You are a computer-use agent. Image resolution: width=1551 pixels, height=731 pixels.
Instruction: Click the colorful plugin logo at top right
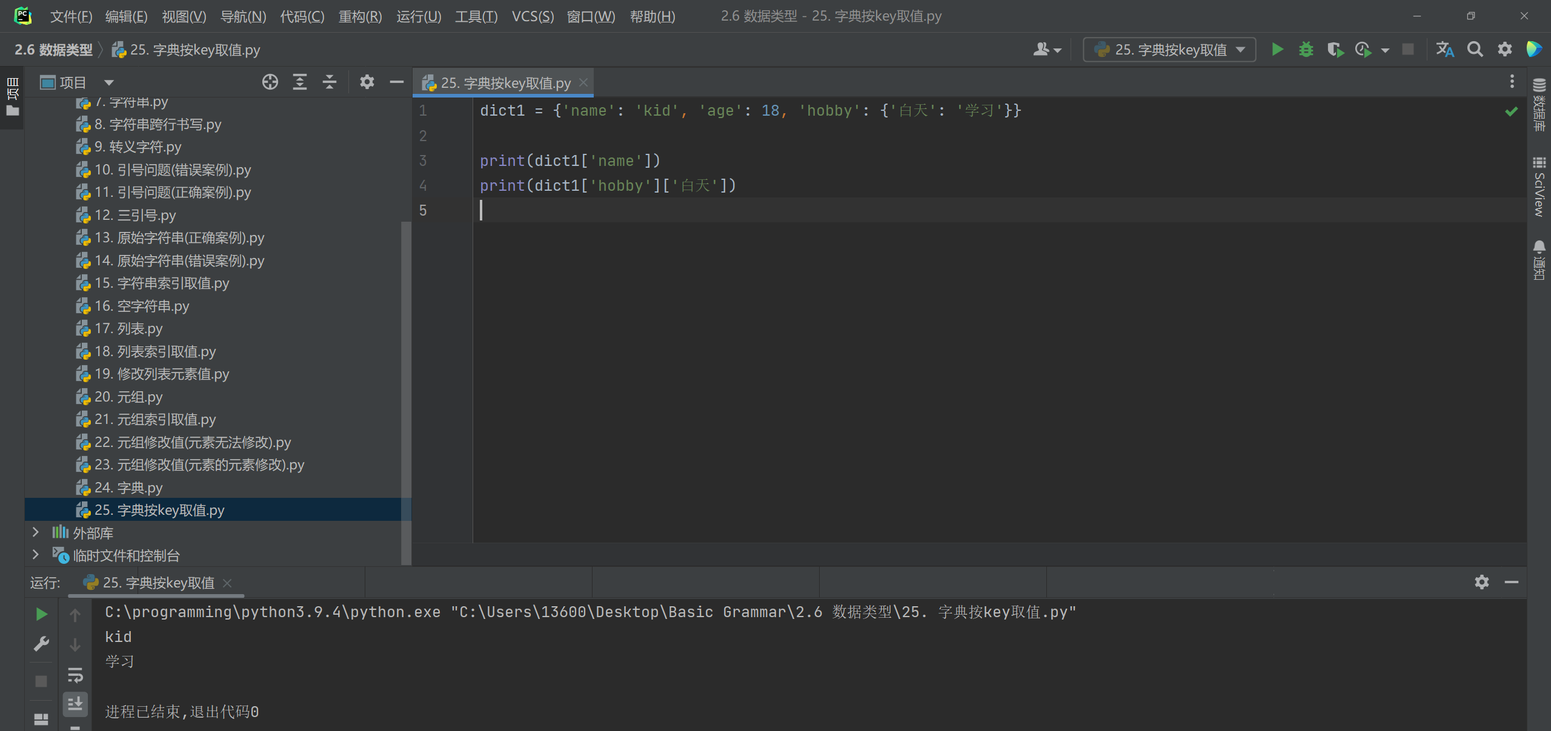click(x=1534, y=50)
